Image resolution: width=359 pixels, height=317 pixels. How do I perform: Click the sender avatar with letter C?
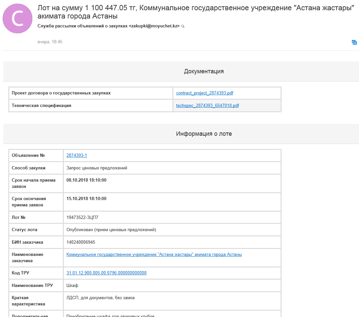coord(18,18)
